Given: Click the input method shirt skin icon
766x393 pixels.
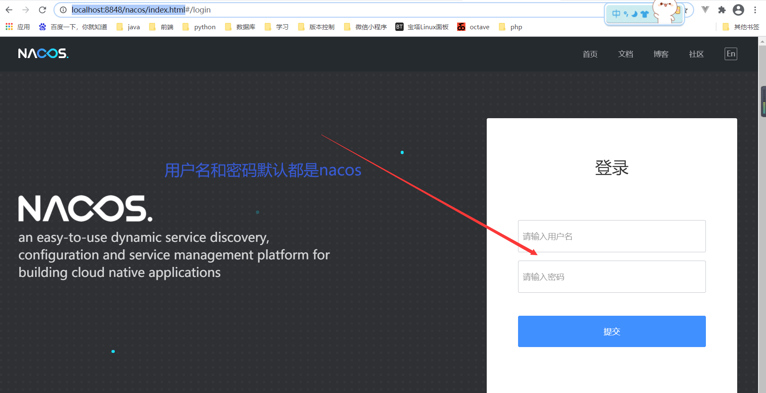Looking at the screenshot, I should pos(645,14).
